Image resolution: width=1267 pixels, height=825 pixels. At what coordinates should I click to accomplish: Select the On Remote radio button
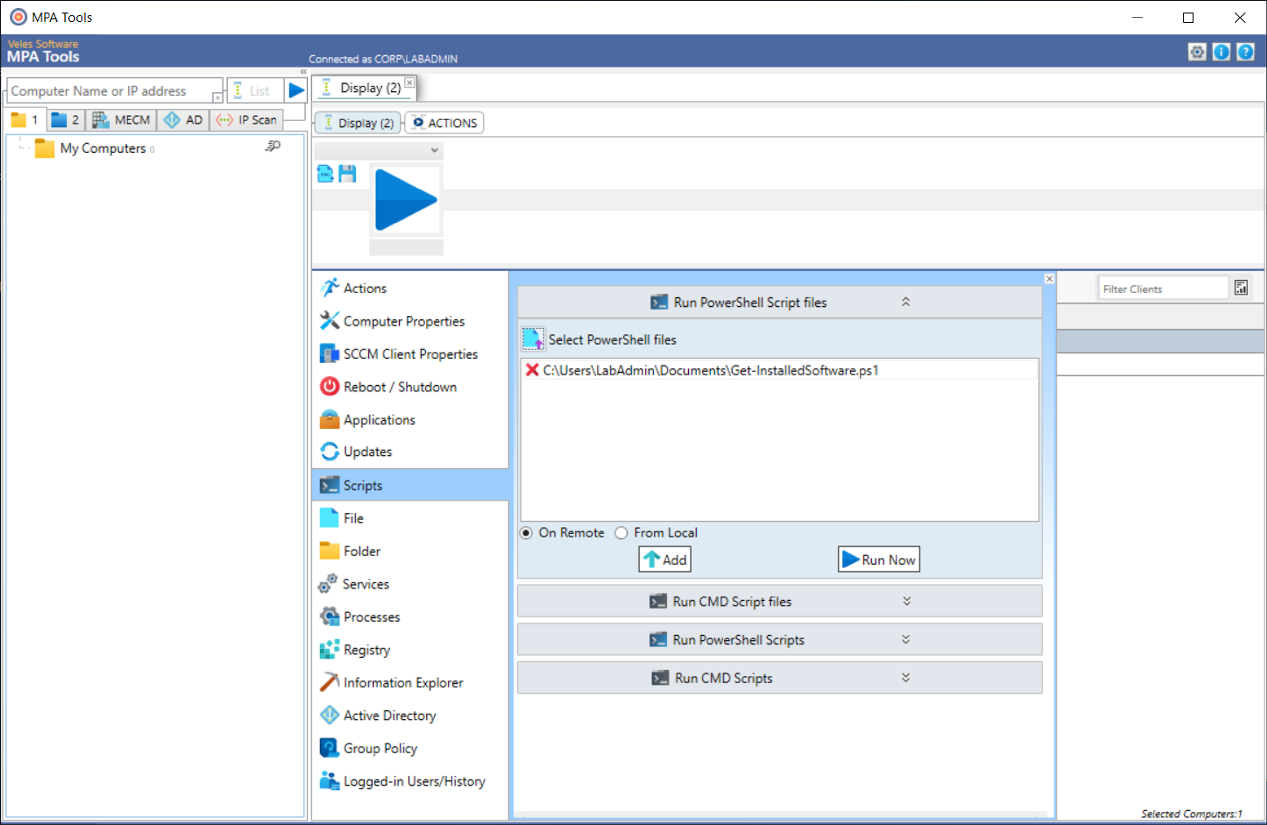(x=525, y=533)
